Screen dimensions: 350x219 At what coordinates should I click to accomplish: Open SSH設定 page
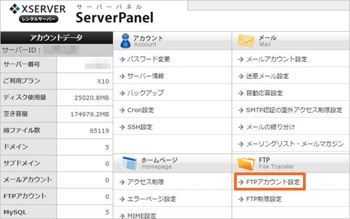tap(139, 127)
